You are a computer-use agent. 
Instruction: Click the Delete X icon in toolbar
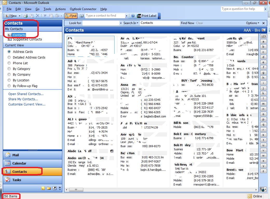pos(38,16)
